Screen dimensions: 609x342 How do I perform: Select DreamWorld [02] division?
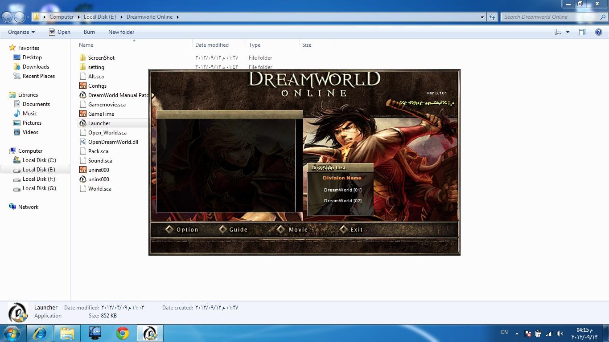click(342, 201)
